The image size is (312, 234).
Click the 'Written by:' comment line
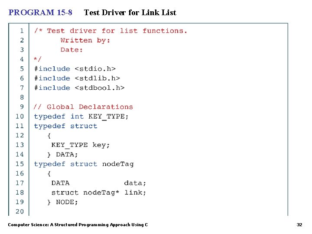85,40
